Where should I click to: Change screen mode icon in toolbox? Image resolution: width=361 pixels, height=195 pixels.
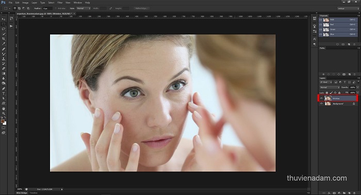(4, 133)
